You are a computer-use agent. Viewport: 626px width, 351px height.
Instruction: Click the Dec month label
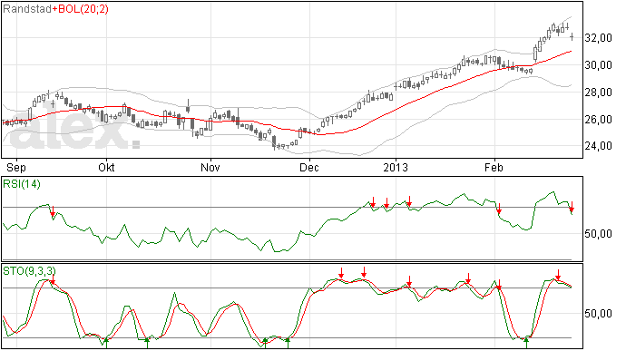click(309, 167)
